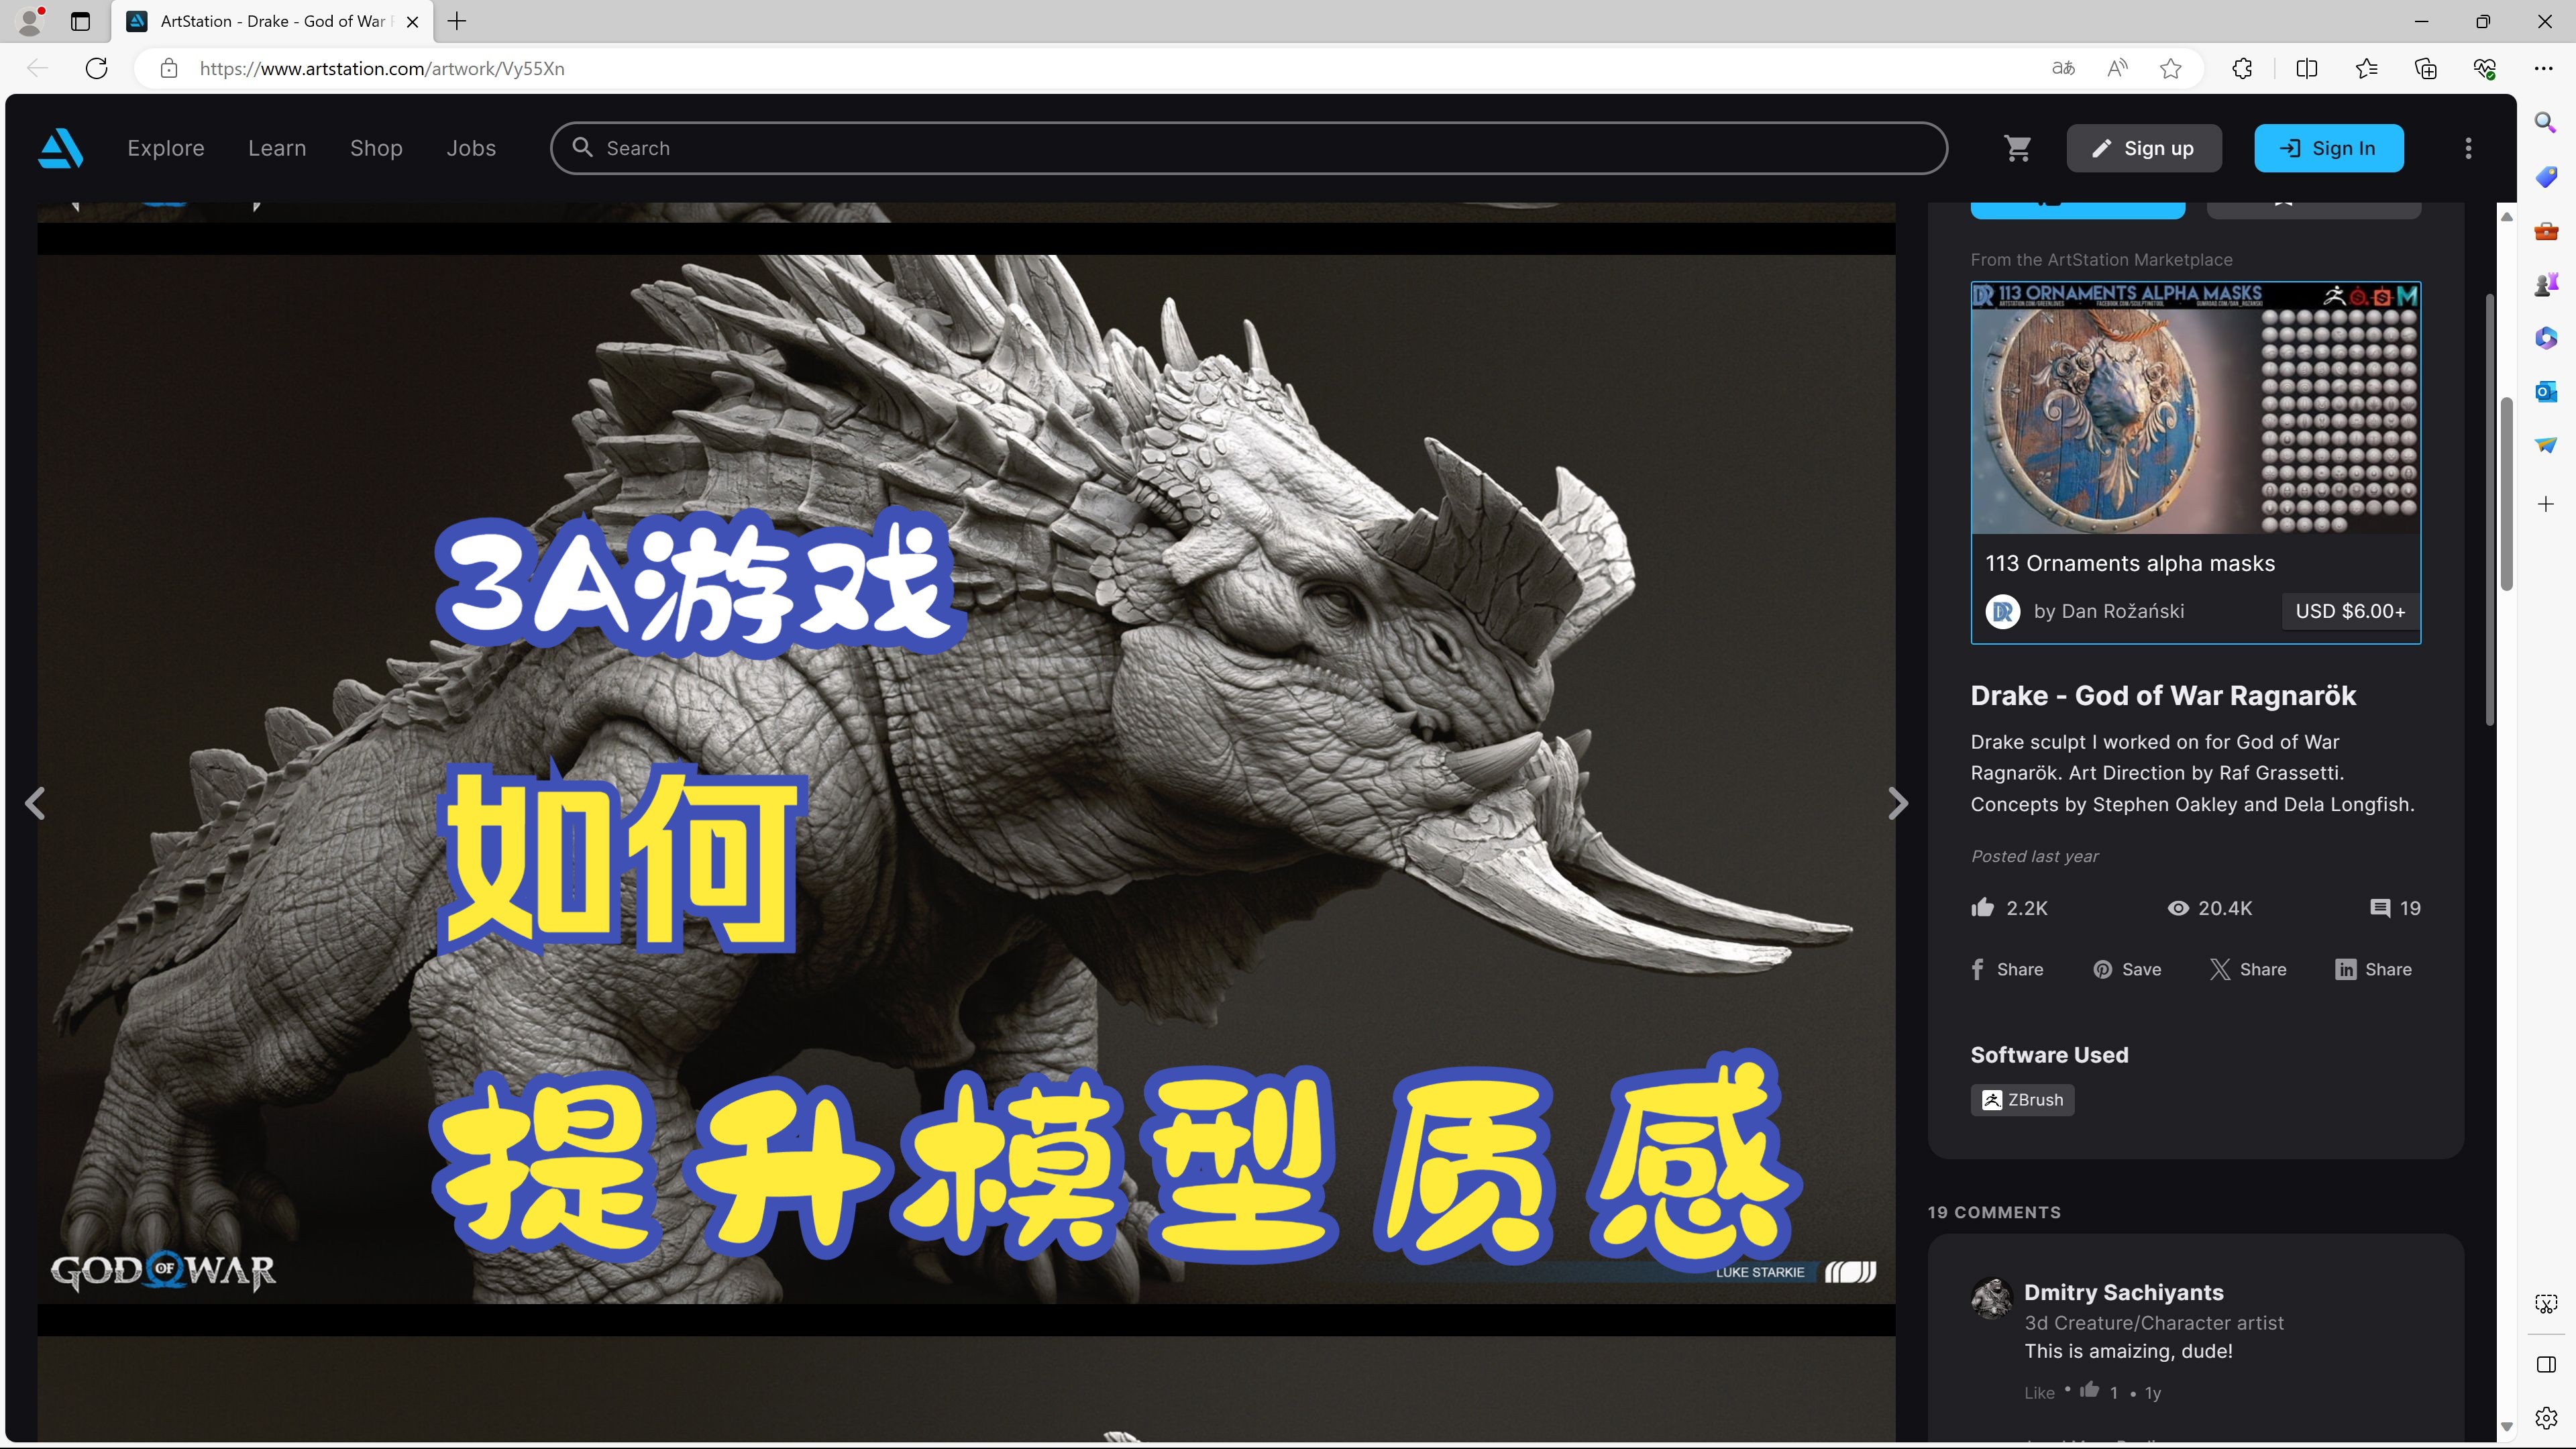Viewport: 2576px width, 1449px height.
Task: Toggle the Edge sidebar panel icon
Action: (2546, 1364)
